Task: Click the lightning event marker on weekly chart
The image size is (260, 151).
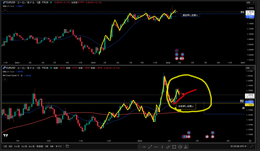Action: (x=177, y=50)
